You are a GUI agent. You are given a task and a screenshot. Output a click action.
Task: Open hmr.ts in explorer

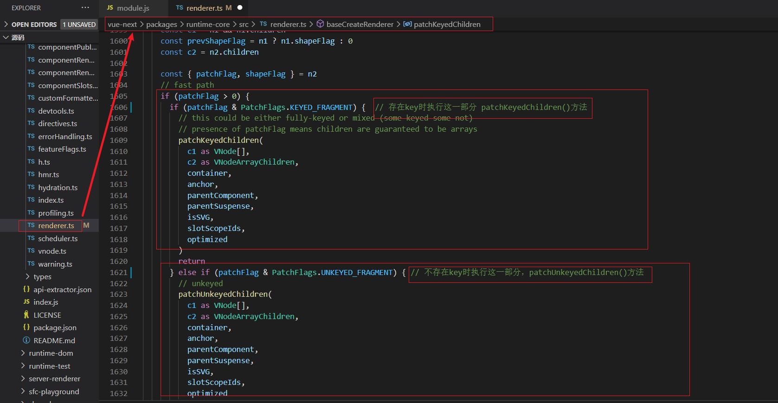click(x=49, y=175)
